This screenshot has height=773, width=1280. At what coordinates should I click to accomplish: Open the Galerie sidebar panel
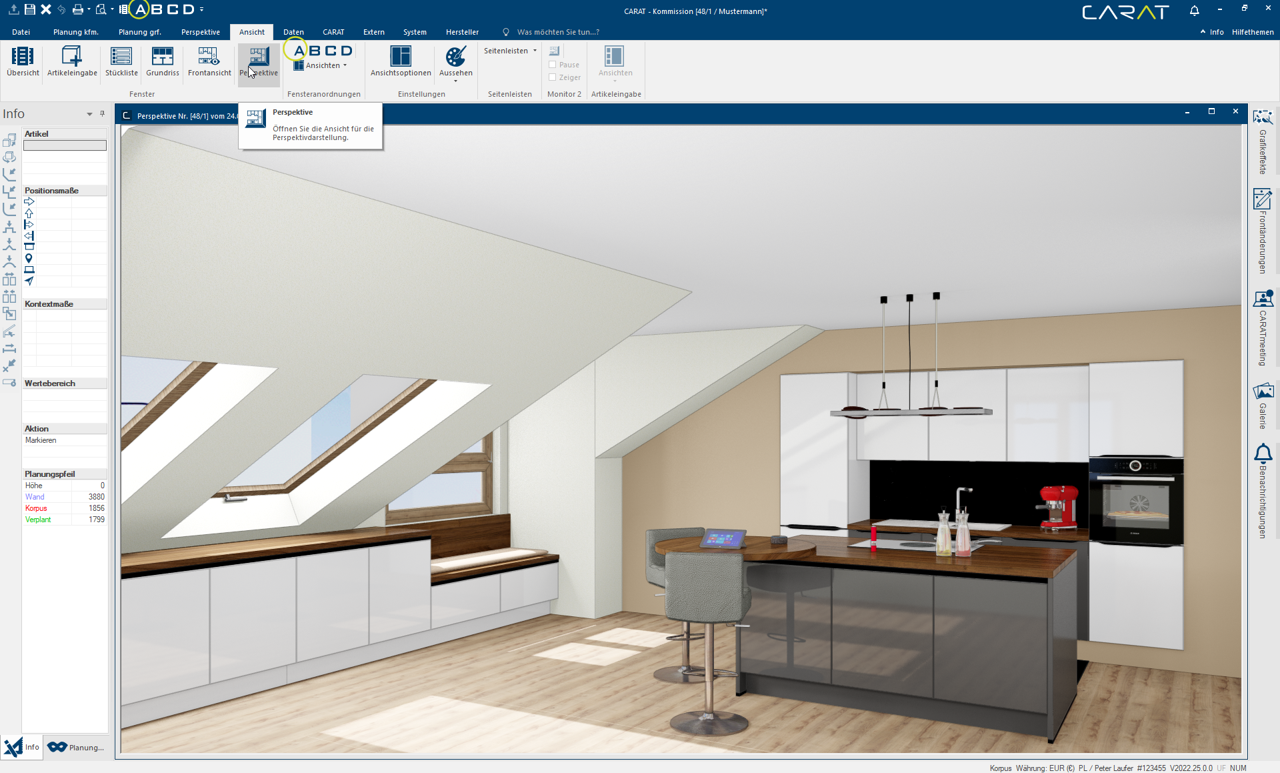pyautogui.click(x=1263, y=406)
